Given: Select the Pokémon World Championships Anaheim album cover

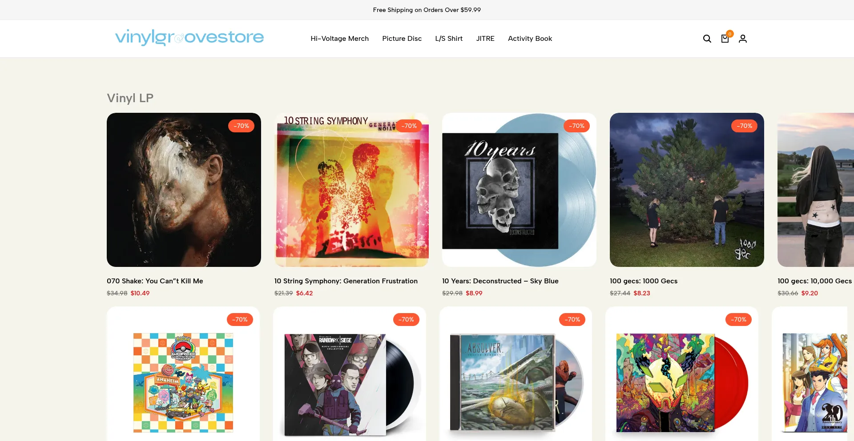Looking at the screenshot, I should [x=183, y=382].
